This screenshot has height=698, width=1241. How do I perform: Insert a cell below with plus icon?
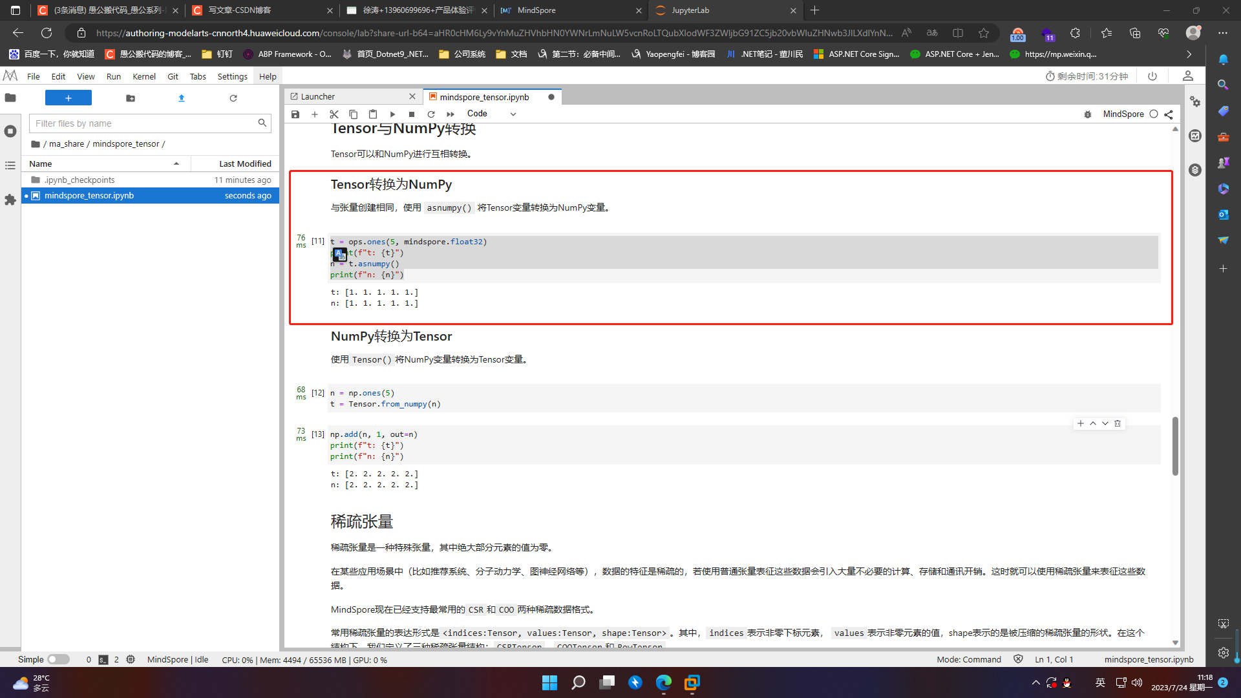point(315,114)
